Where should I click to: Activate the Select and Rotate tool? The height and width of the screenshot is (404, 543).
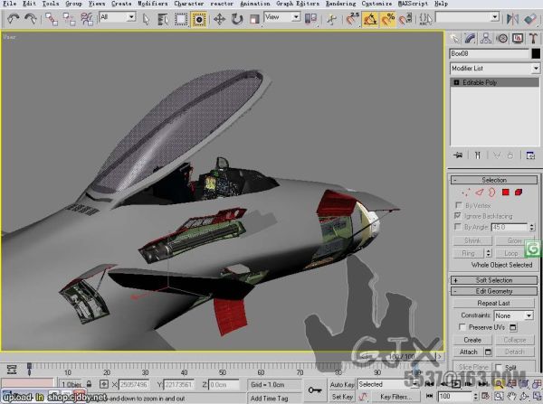pos(235,18)
